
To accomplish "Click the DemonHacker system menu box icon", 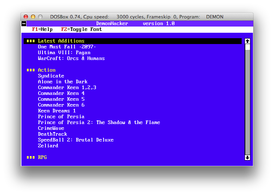I will click(x=24, y=23).
